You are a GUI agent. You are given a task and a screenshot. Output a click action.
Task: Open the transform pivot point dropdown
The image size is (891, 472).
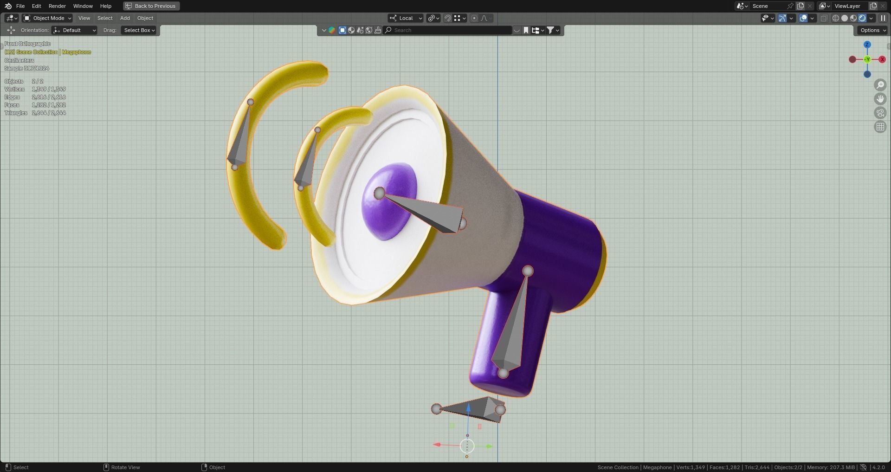pyautogui.click(x=433, y=18)
